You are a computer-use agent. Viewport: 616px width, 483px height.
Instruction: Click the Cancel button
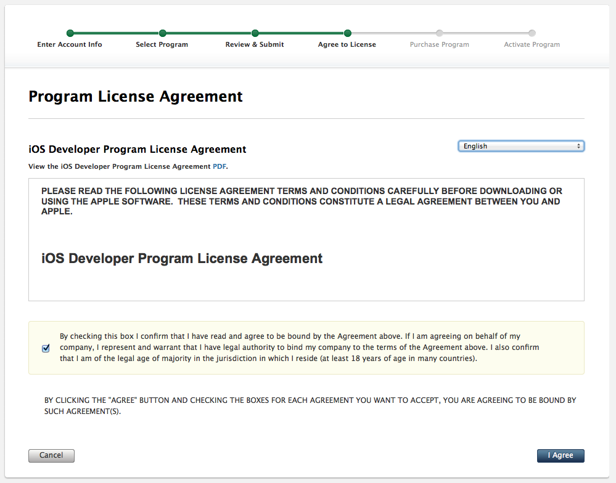[51, 455]
